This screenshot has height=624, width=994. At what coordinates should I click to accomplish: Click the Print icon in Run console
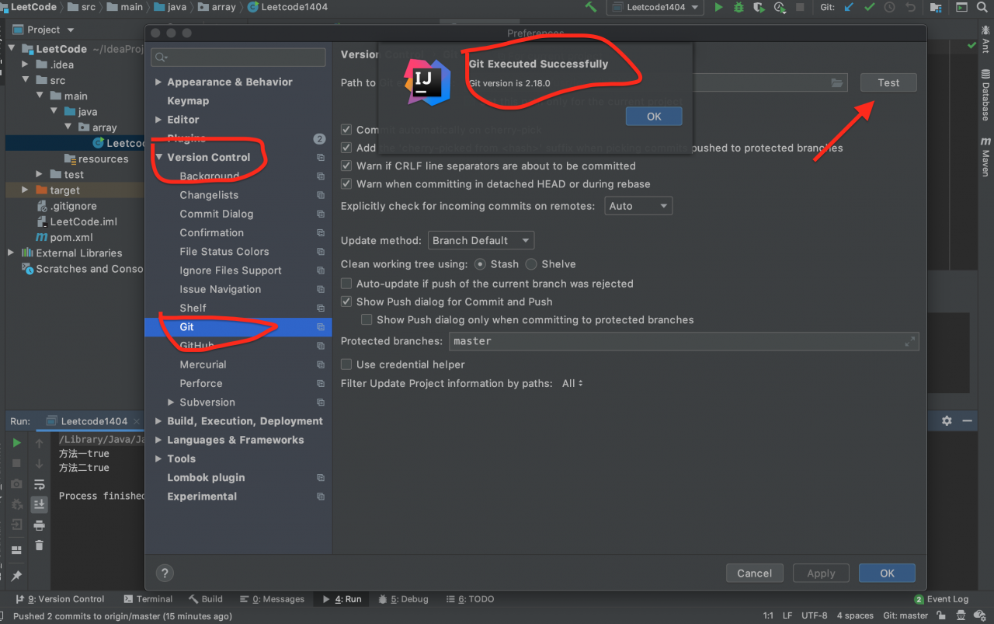[39, 525]
